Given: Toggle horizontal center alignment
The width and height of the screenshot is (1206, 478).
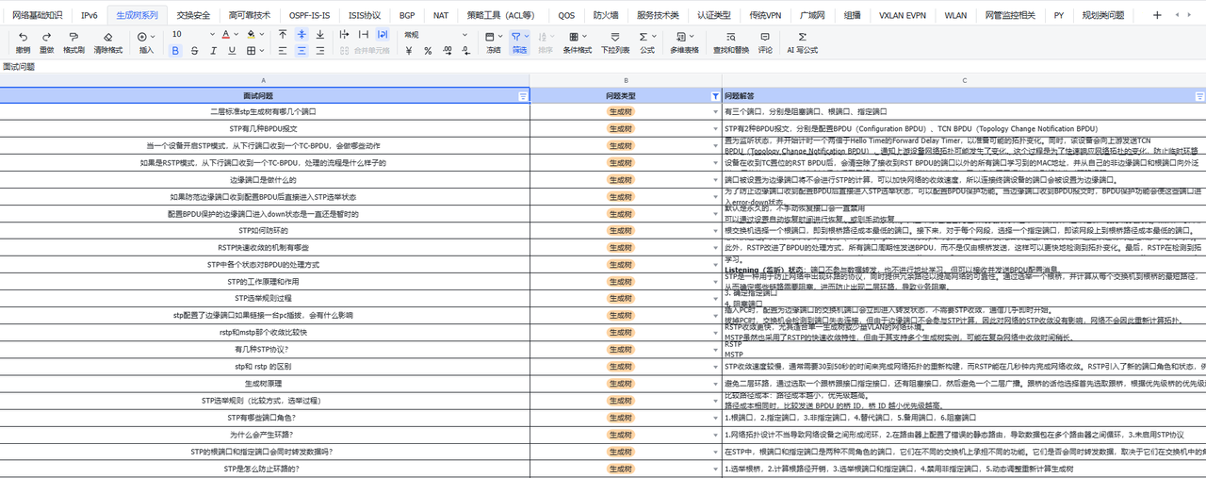Looking at the screenshot, I should (301, 51).
